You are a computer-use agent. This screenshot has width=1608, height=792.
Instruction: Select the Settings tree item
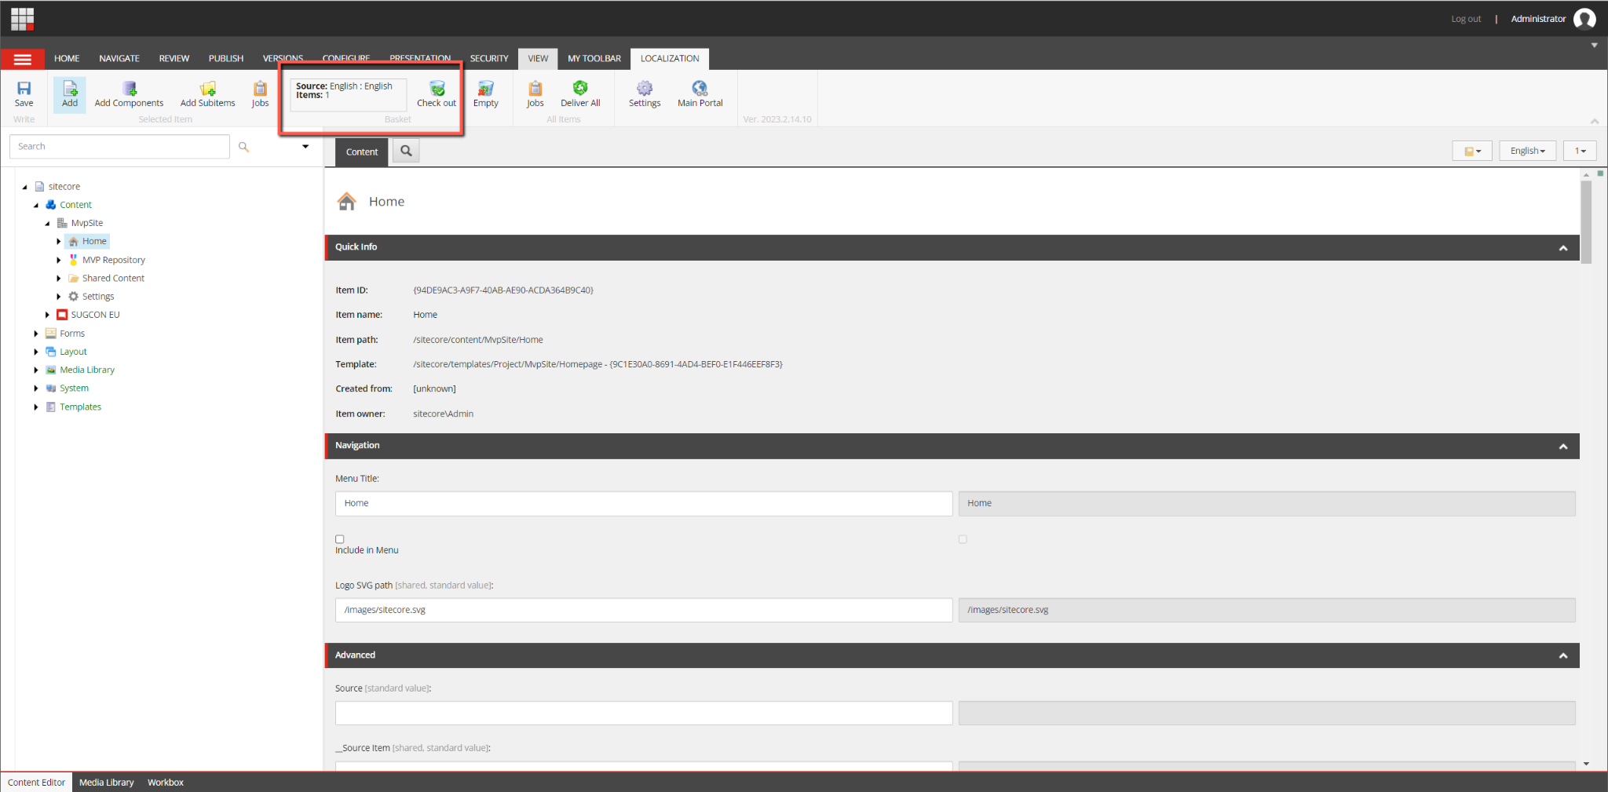(x=98, y=297)
